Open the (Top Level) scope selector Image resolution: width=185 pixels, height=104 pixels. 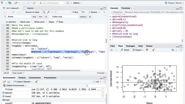click(18, 73)
